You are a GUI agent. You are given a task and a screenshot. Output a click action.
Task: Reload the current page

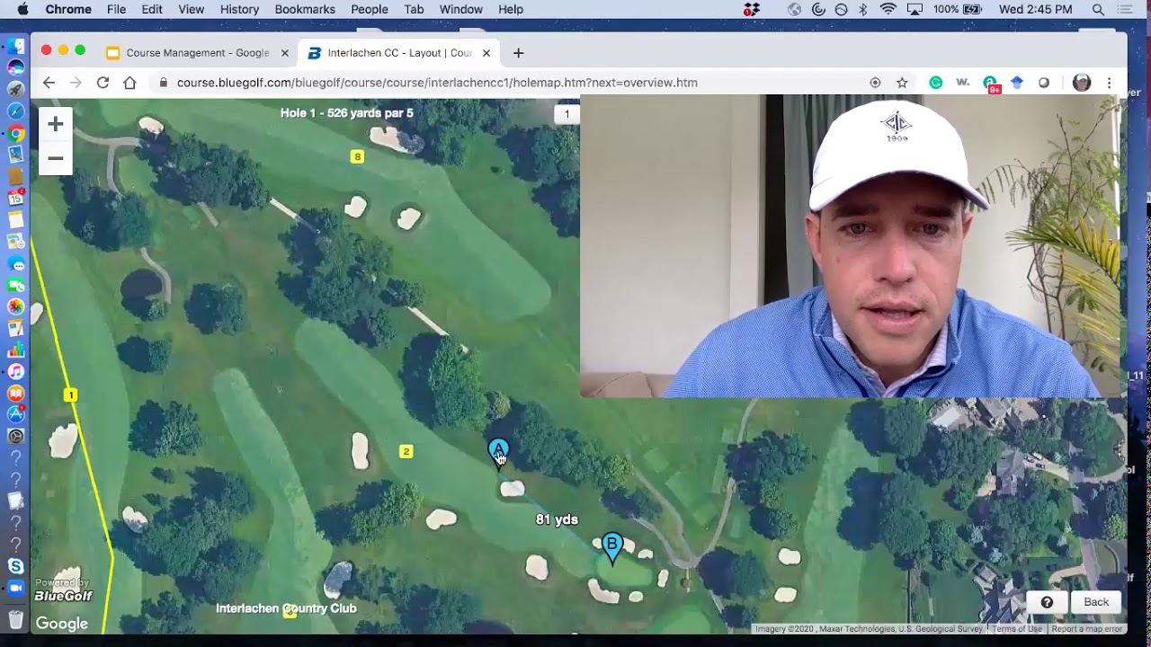(103, 83)
